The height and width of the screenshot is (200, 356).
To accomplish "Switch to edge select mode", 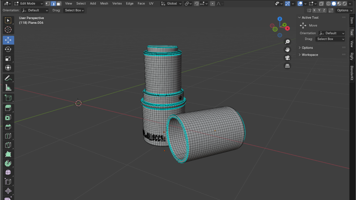I will (53, 4).
